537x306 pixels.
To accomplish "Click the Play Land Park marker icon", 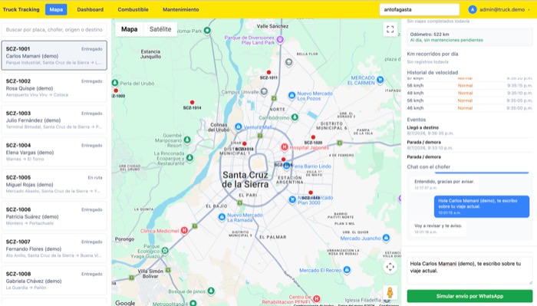I will [280, 40].
